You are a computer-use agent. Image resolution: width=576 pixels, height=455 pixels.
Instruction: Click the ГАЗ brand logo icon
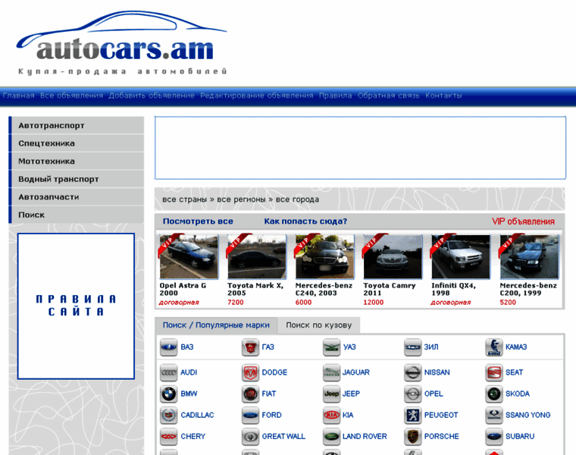pos(250,347)
